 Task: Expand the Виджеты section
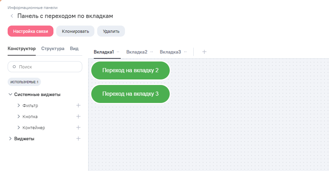(x=10, y=139)
